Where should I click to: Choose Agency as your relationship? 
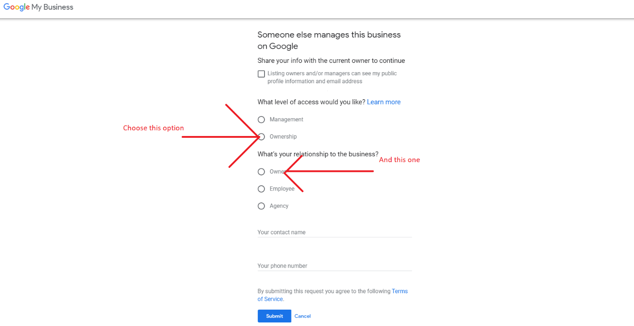click(261, 206)
